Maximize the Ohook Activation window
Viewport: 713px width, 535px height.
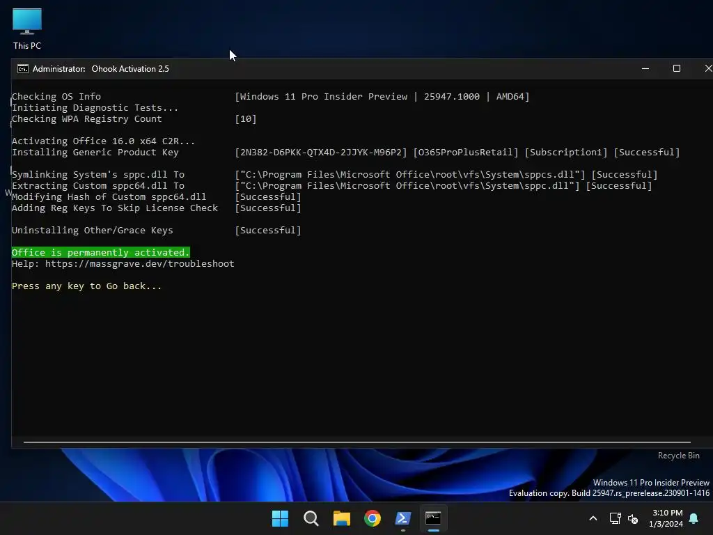point(677,69)
